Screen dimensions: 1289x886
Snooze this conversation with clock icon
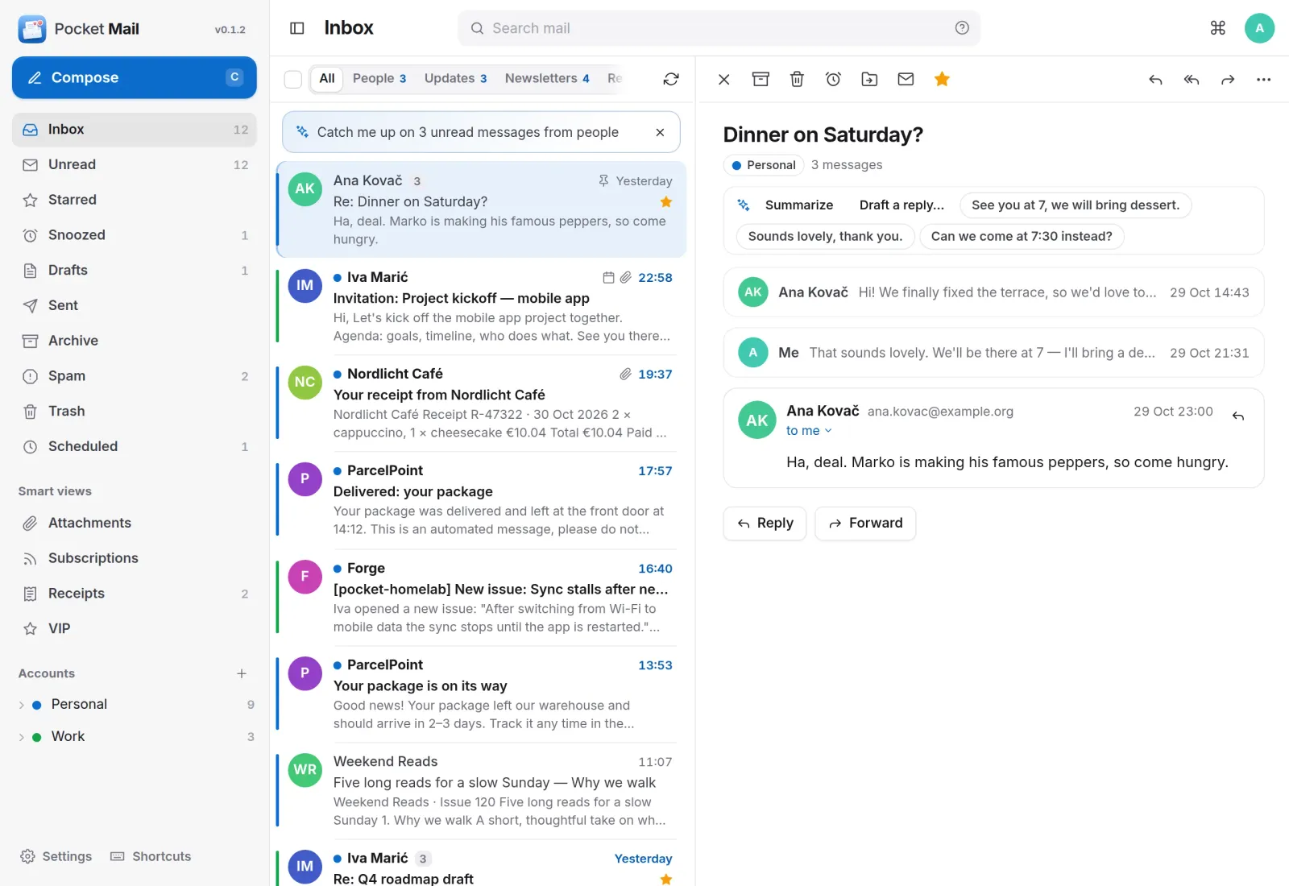tap(833, 79)
